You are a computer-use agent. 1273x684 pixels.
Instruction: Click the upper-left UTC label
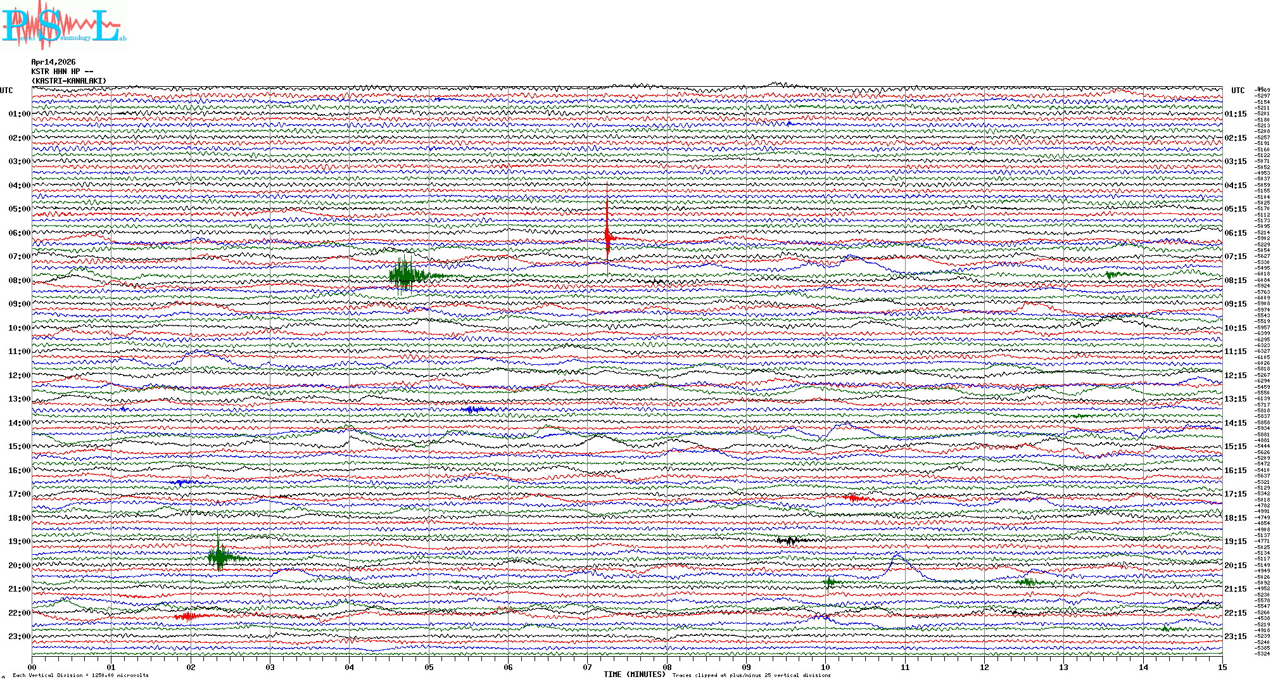[6, 91]
